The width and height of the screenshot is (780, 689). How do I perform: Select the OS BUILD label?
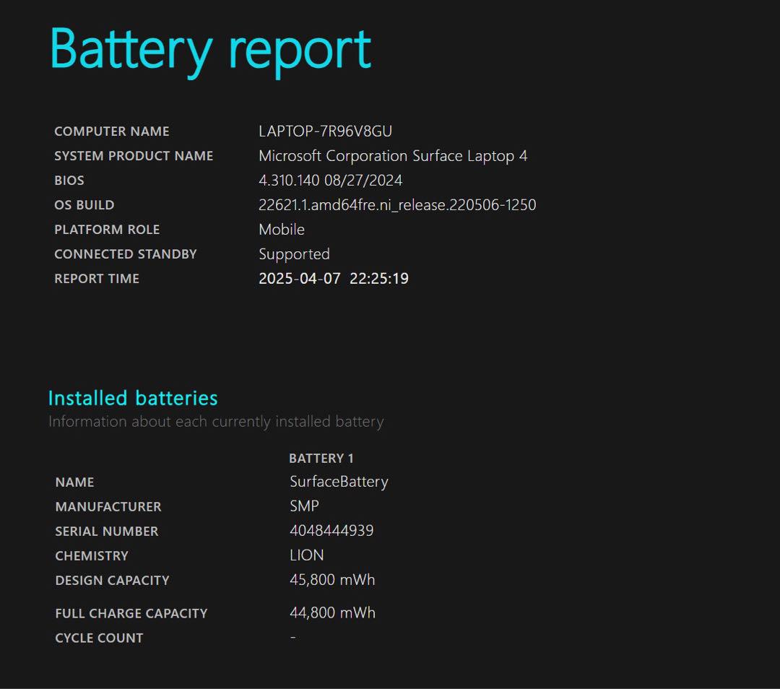click(84, 205)
